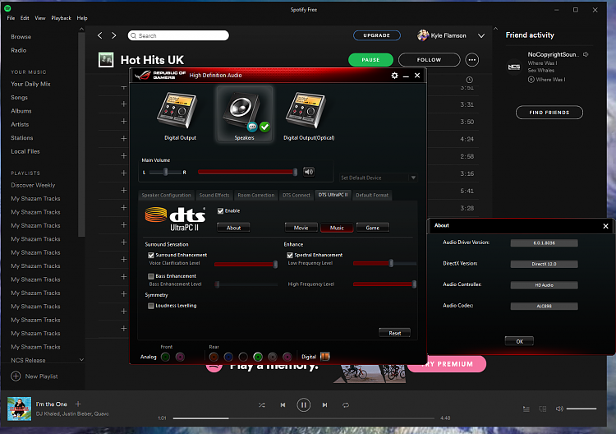Click the Spotify search field
Screen dimensions: 616x434
178,35
